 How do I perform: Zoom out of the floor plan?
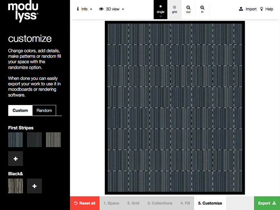[188, 9]
